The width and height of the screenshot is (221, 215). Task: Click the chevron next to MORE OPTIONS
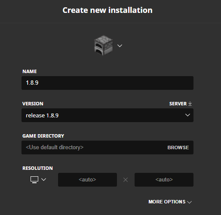click(x=190, y=202)
